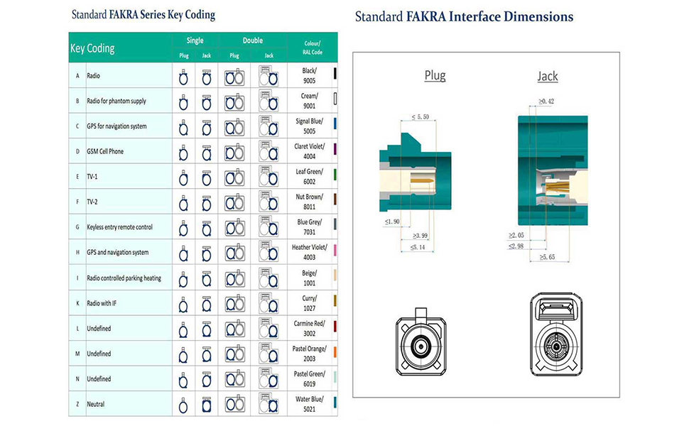Select the "Beige/ 1001" colour code cell
Viewport: 689px width, 426px height.
point(310,278)
